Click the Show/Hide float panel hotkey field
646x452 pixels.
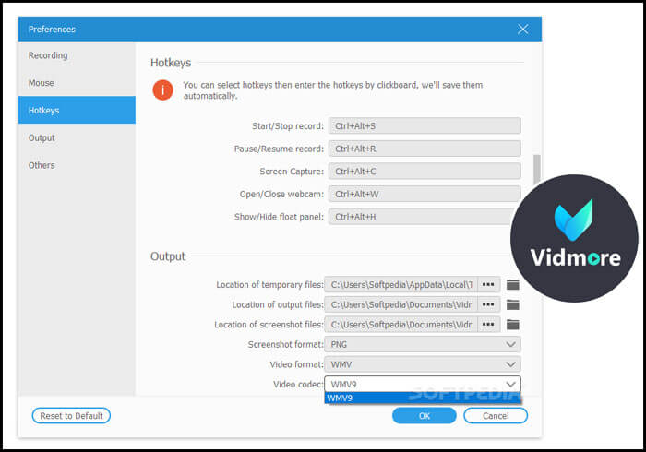pos(420,217)
